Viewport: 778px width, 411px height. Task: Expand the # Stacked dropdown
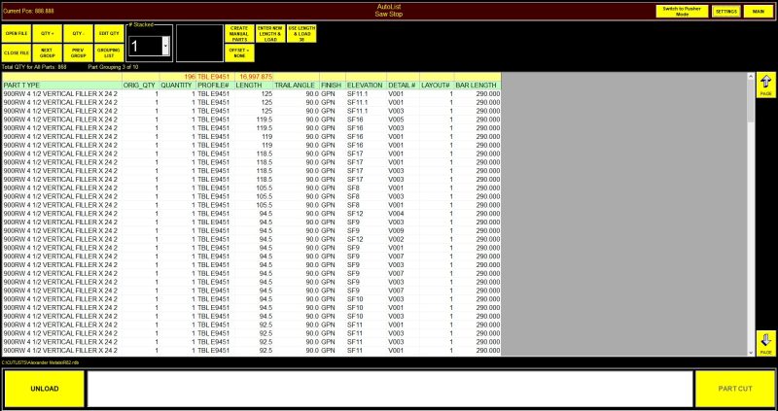click(x=165, y=46)
